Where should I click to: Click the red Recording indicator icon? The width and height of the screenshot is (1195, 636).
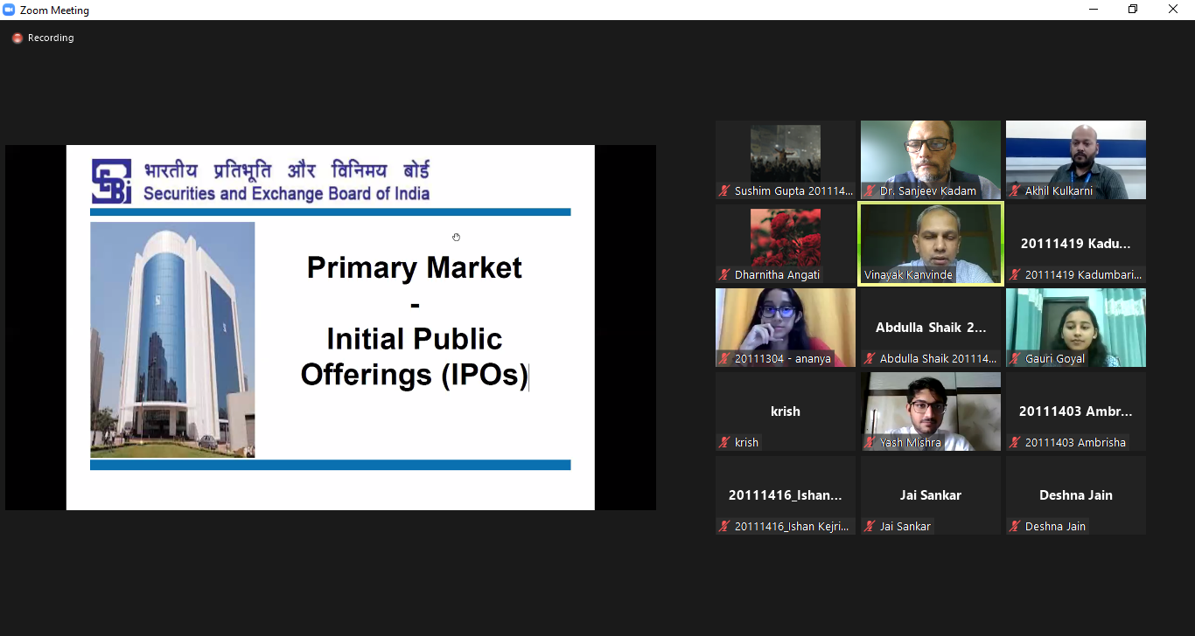point(17,38)
